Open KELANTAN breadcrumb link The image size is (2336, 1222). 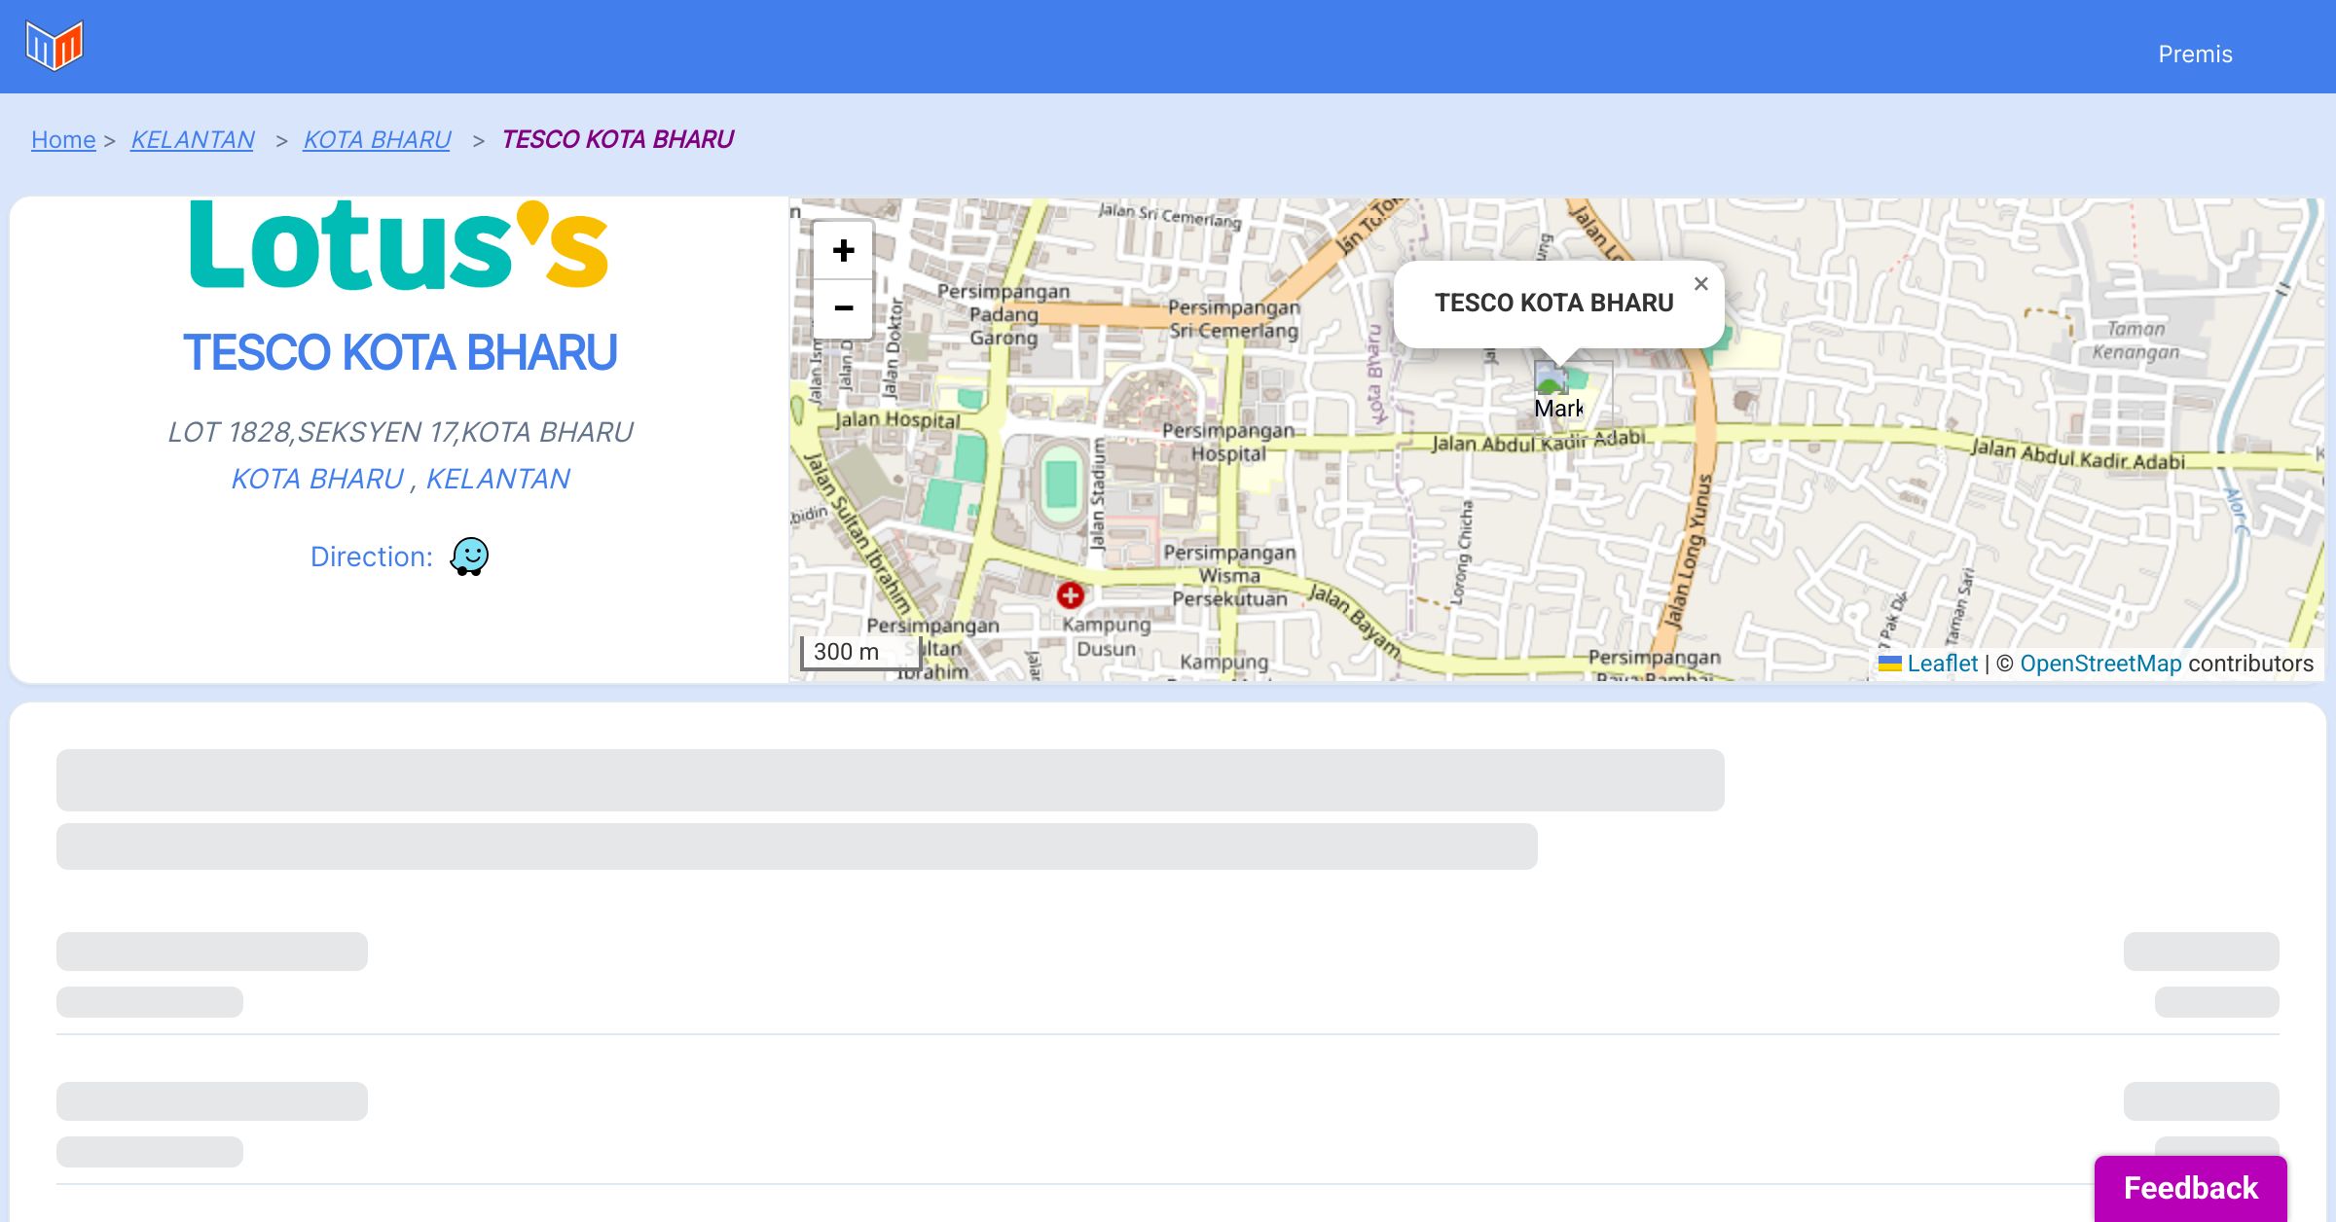click(193, 140)
